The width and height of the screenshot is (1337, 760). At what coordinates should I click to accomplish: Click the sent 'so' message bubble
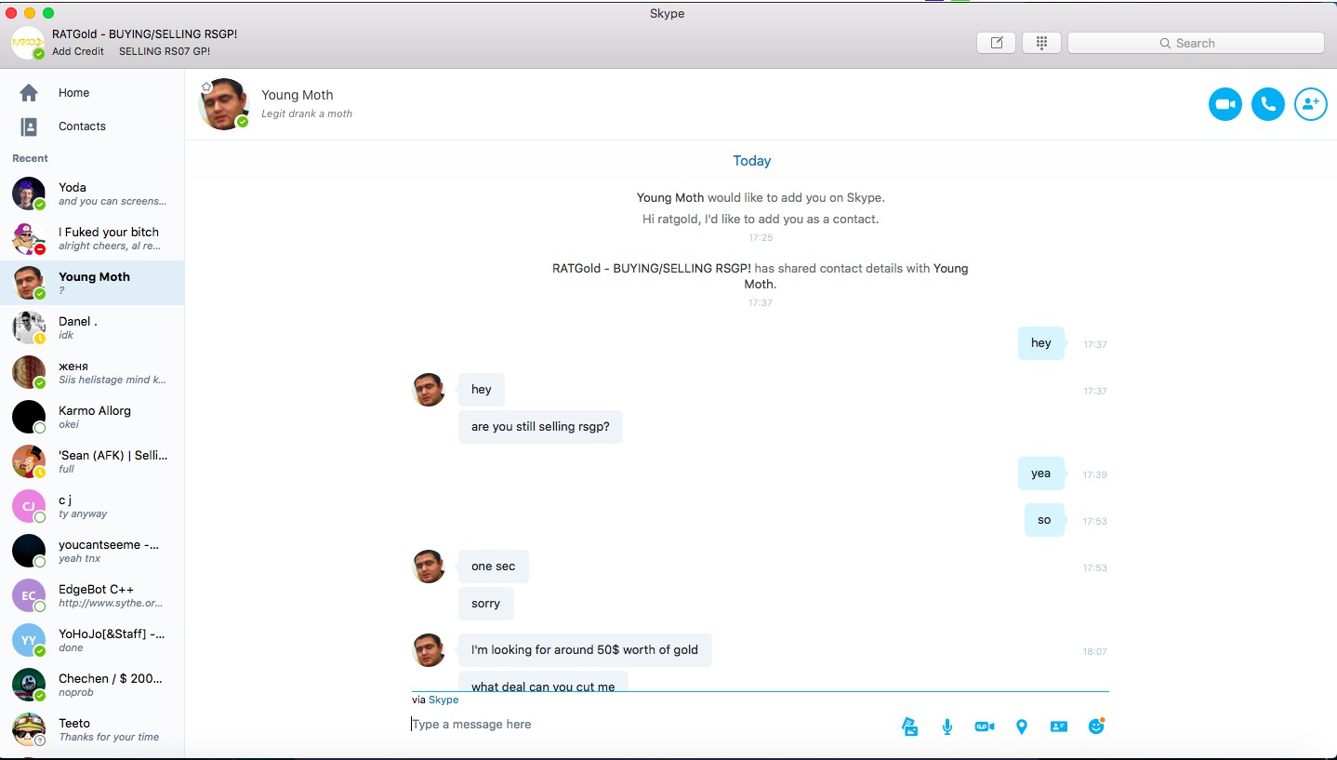1044,520
